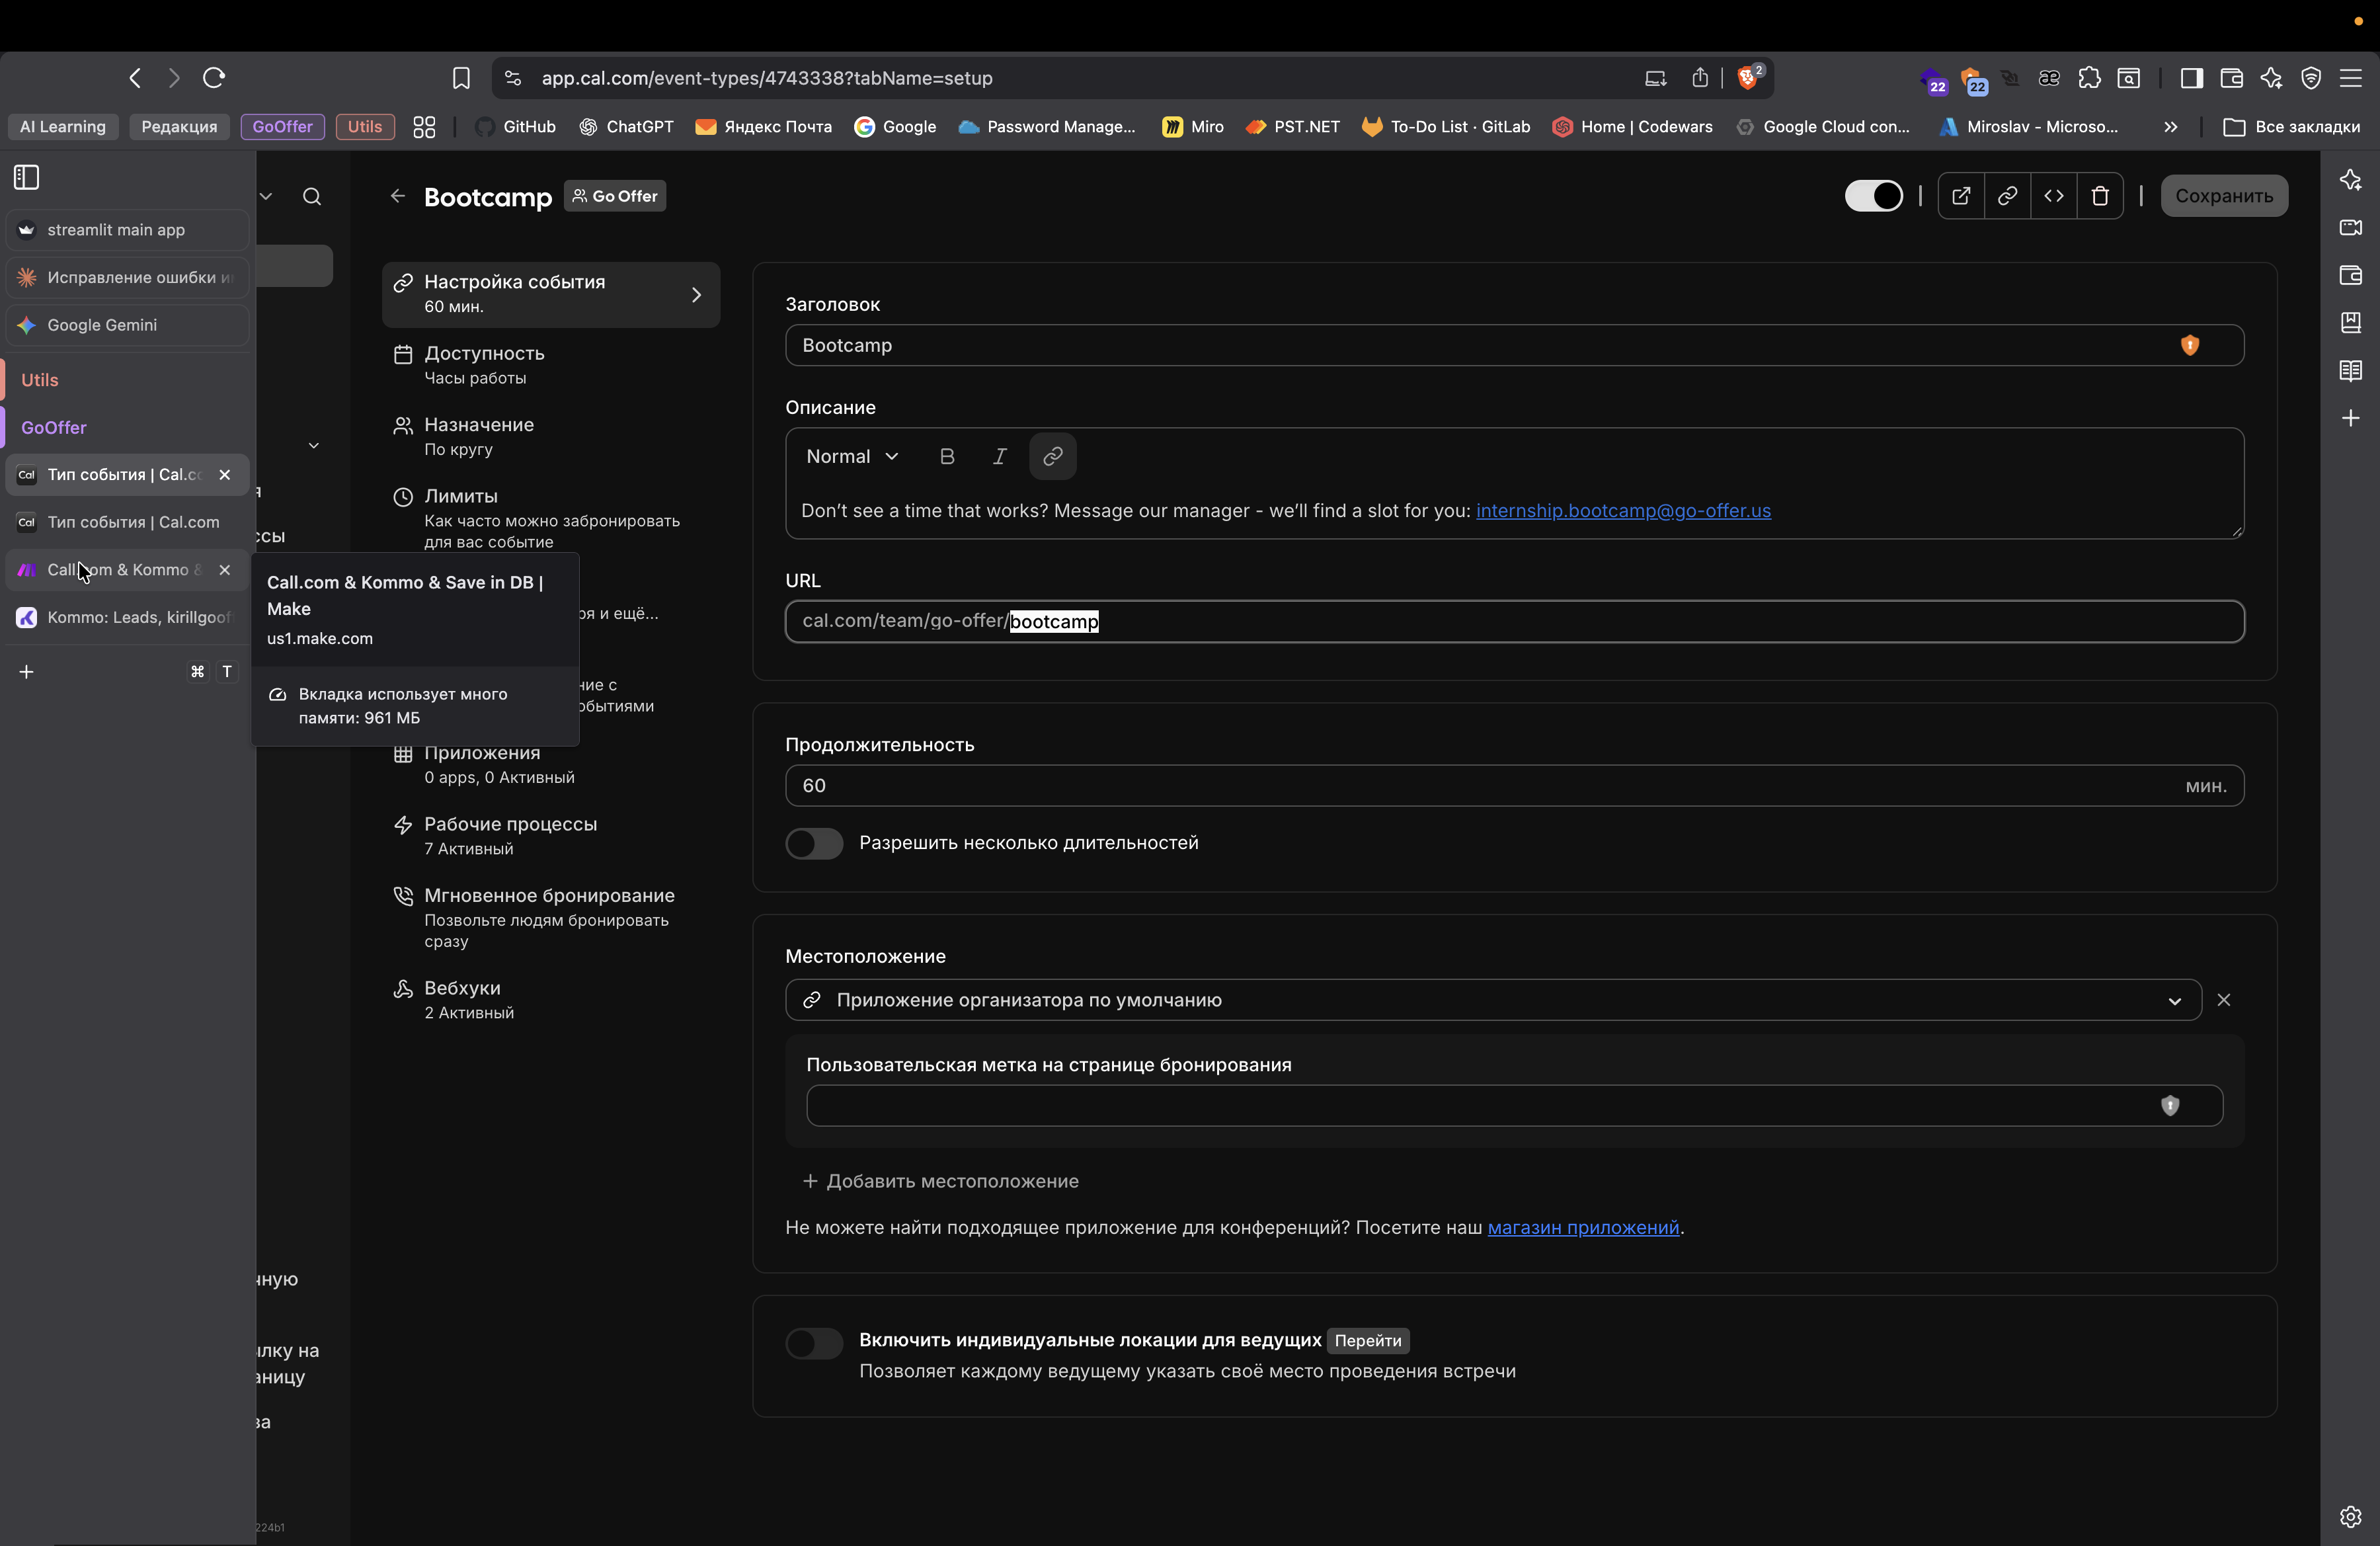This screenshot has width=2380, height=1546.
Task: Expand hidden bookmarks overflow chevron
Action: [x=2170, y=127]
